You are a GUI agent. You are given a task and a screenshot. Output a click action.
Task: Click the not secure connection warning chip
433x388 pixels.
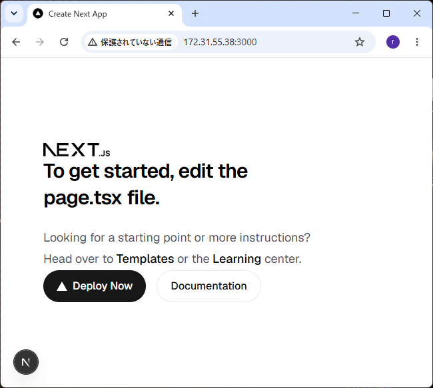(131, 42)
